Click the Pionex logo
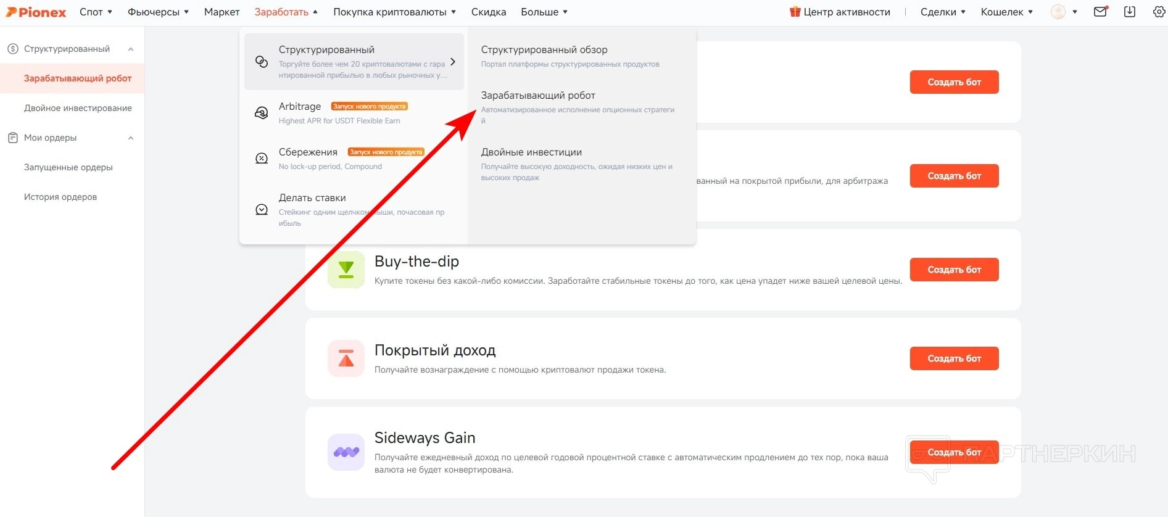This screenshot has width=1168, height=517. pyautogui.click(x=36, y=12)
